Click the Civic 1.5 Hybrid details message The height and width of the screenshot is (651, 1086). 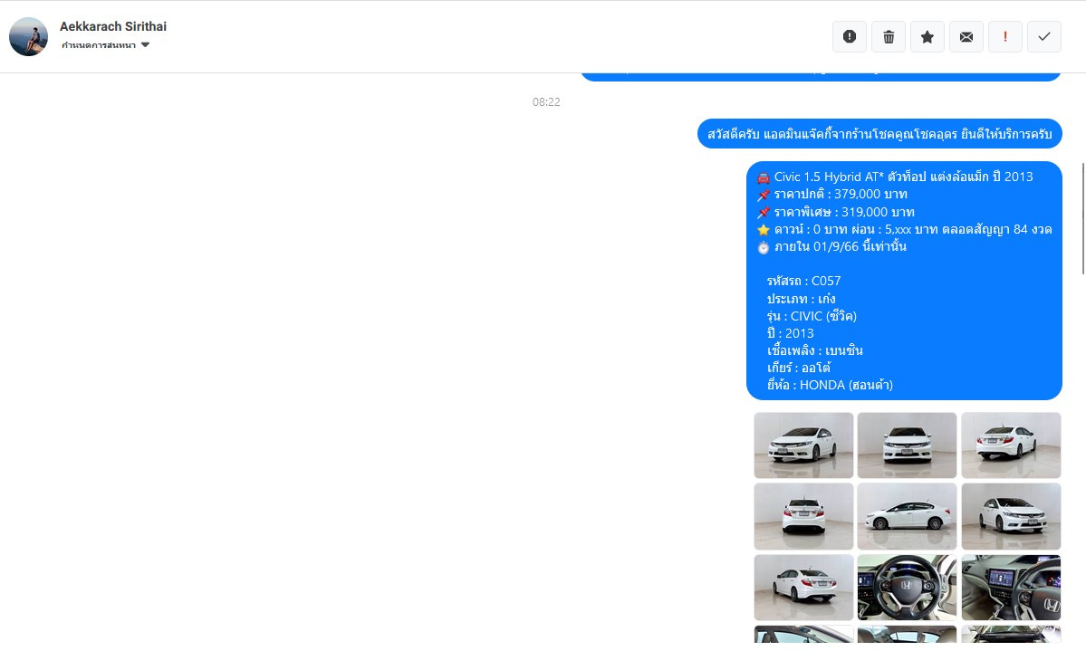(x=904, y=281)
